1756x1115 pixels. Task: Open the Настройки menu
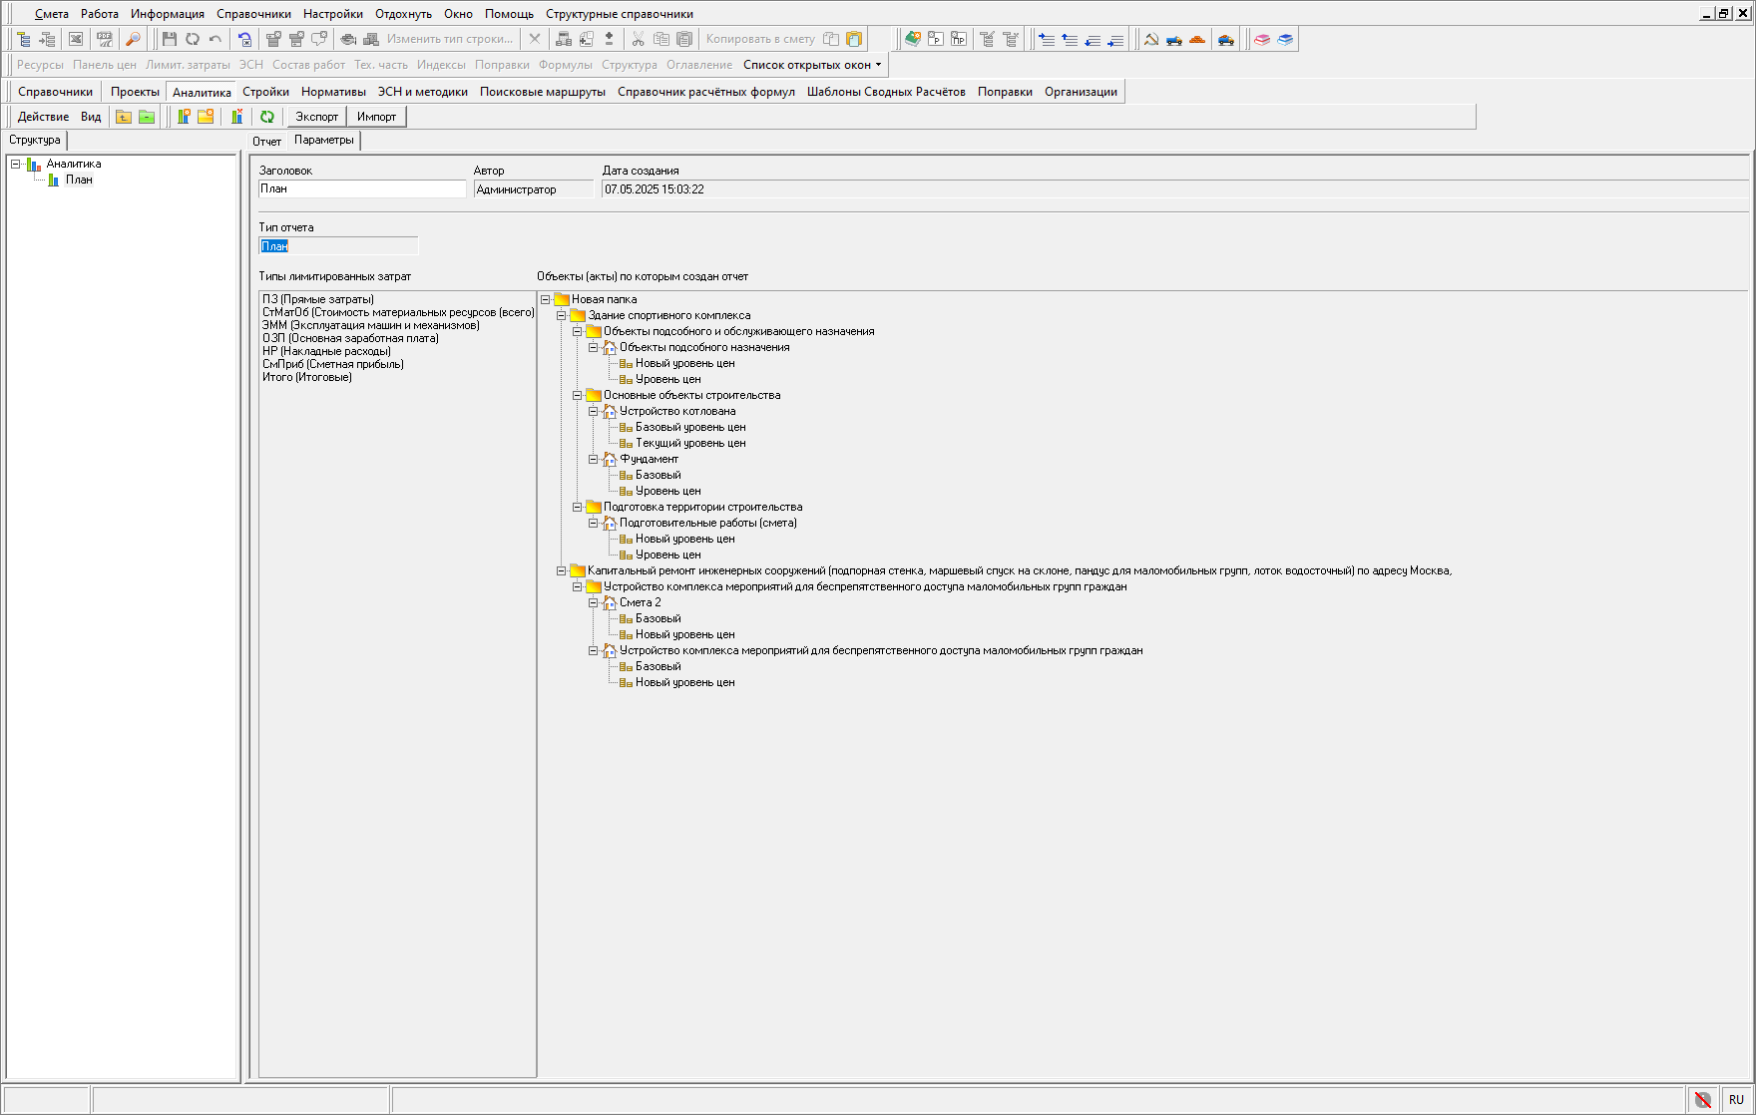tap(332, 14)
